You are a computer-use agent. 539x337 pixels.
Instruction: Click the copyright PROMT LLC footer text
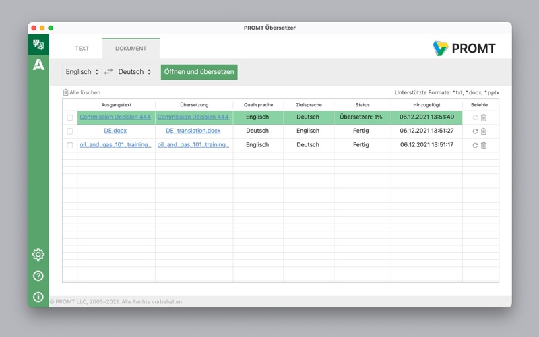(117, 301)
